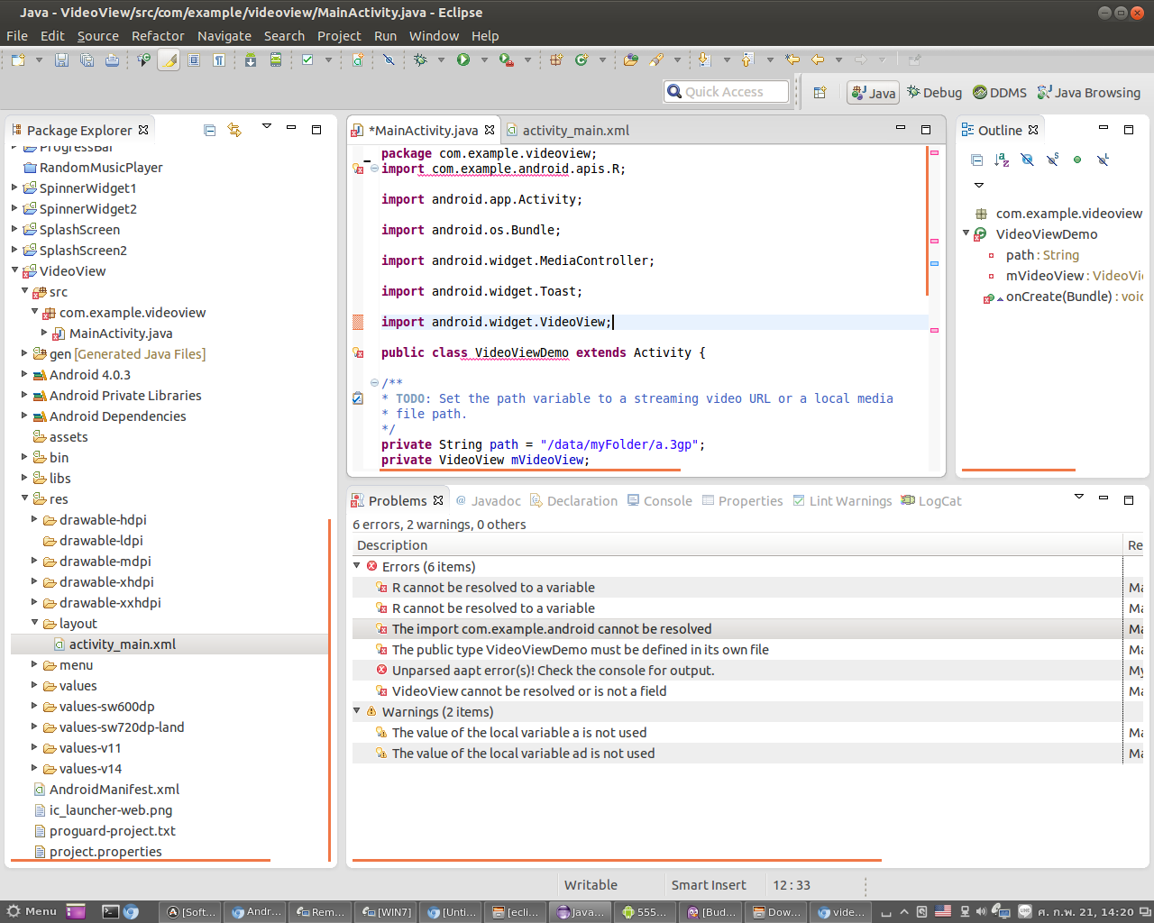Click the Java perspective button
The width and height of the screenshot is (1154, 923).
873,92
